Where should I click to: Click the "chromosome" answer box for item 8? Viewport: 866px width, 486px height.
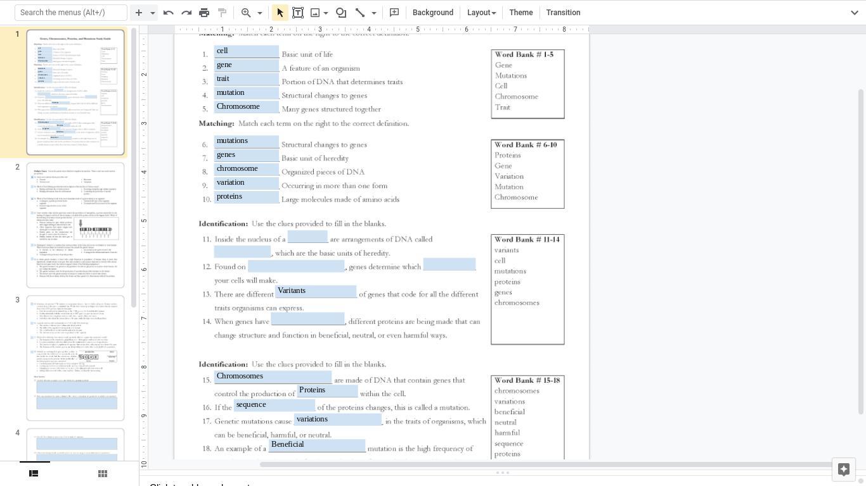click(247, 170)
